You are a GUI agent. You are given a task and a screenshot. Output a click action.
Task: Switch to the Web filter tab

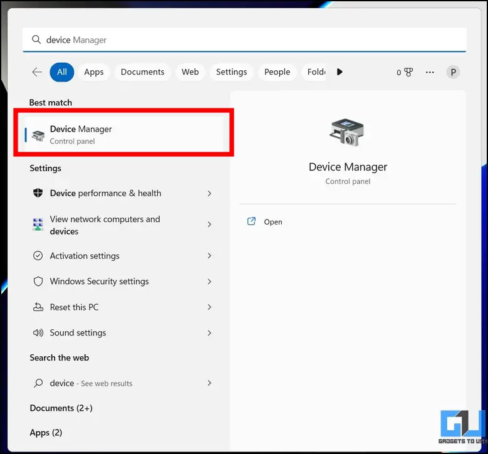(190, 72)
